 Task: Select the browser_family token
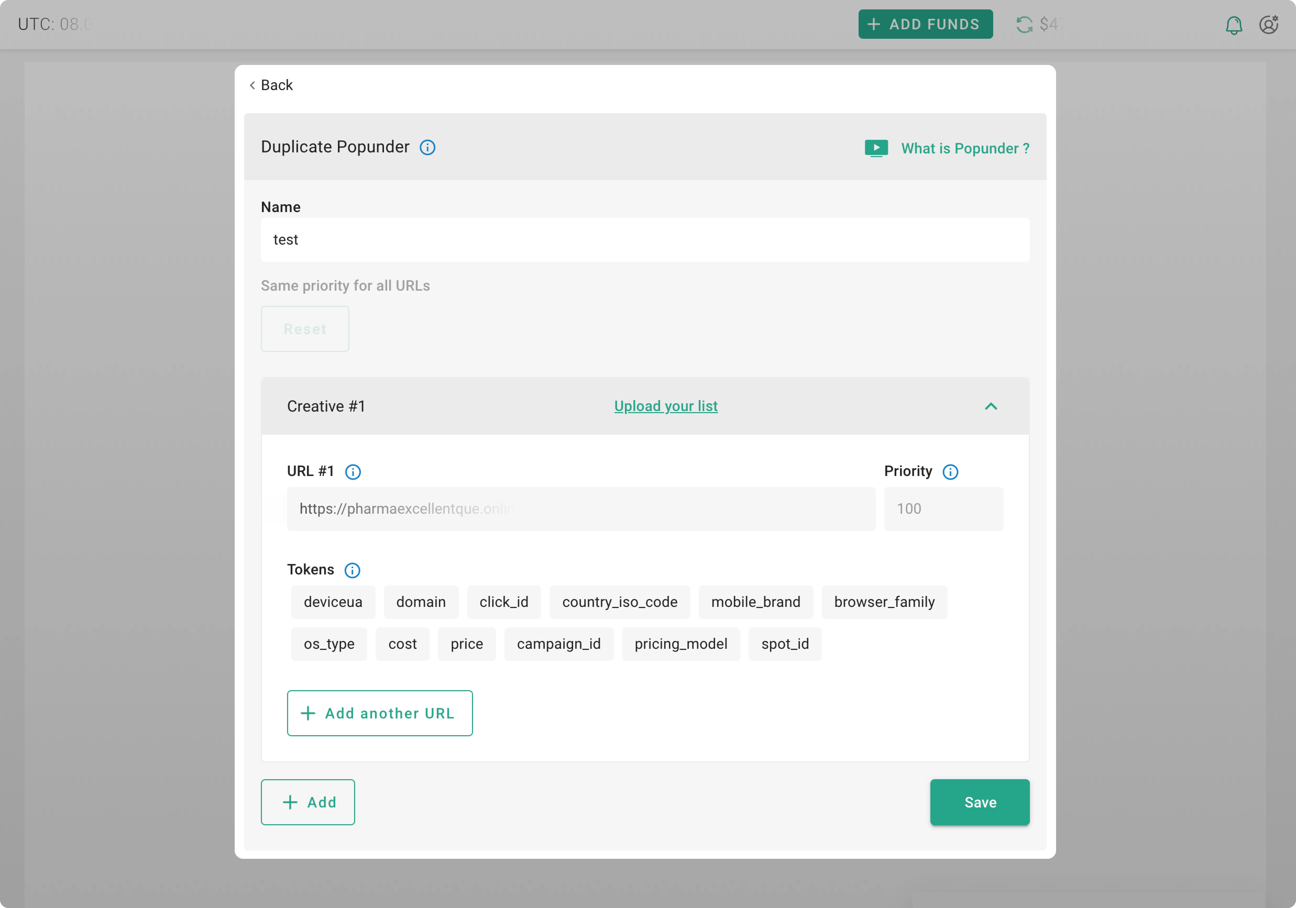[884, 602]
